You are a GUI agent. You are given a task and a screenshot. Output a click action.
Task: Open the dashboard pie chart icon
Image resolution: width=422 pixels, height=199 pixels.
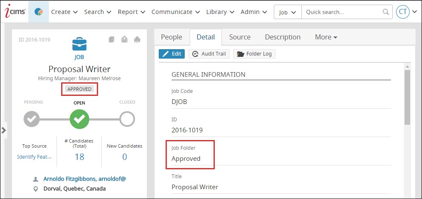(x=39, y=12)
